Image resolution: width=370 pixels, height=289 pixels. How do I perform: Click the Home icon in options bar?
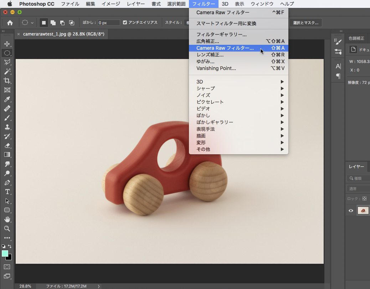click(10, 23)
